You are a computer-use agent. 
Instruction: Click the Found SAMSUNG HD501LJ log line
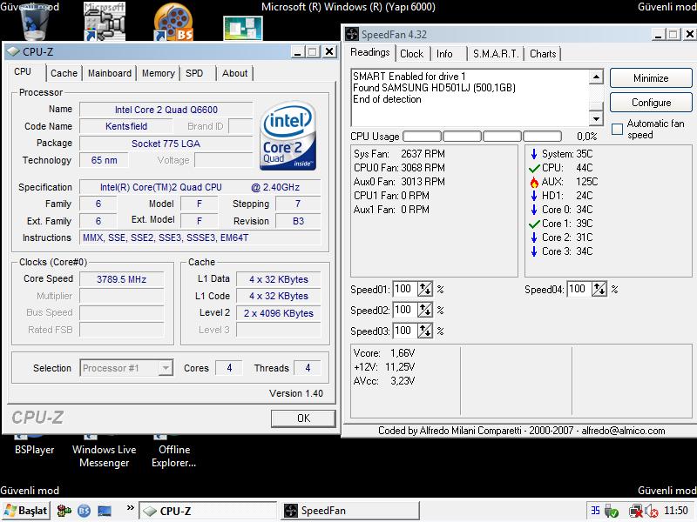pos(434,88)
